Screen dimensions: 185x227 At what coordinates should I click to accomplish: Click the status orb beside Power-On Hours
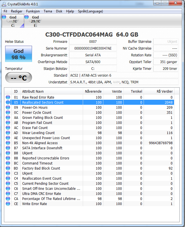coord(8,107)
